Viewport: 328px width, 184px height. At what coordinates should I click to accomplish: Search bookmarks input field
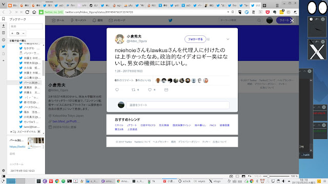coord(26,26)
